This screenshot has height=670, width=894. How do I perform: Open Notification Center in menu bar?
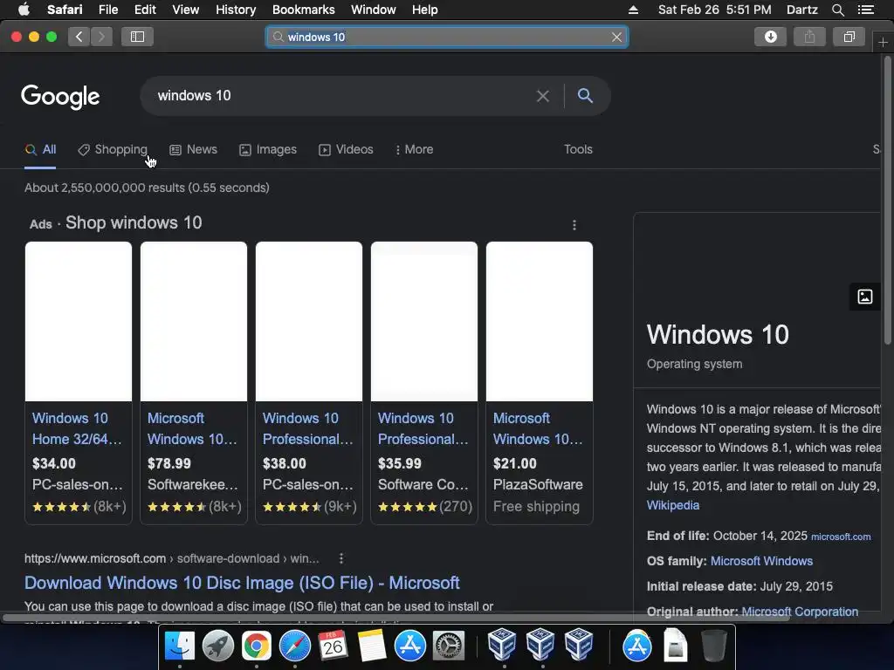coord(865,10)
